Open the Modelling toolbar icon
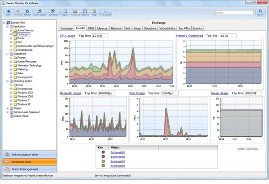This screenshot has height=184, width=269. [75, 11]
